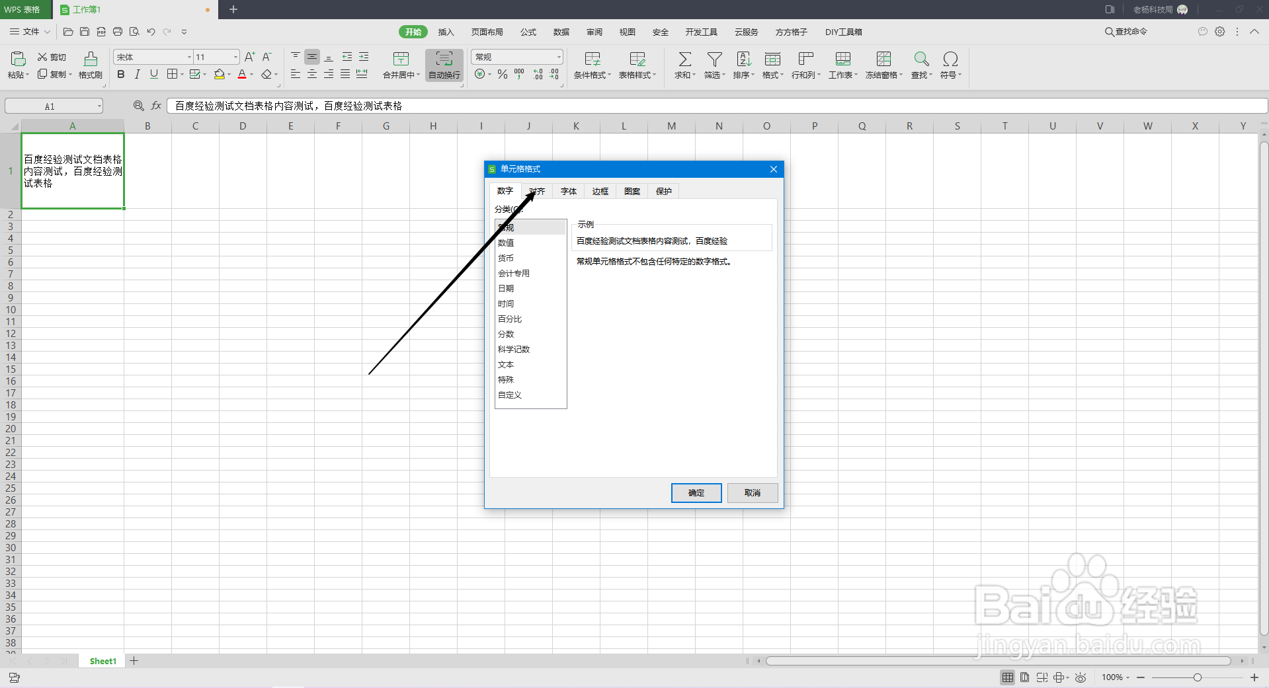This screenshot has width=1269, height=688.
Task: Click the Worksheet (工作表) icon
Action: coord(842,59)
